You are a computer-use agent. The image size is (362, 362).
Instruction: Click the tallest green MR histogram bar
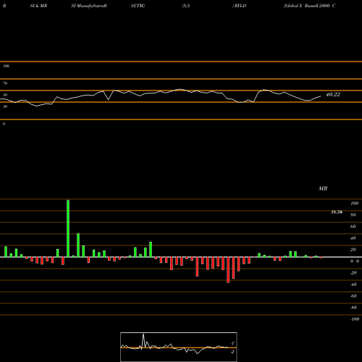click(68, 228)
